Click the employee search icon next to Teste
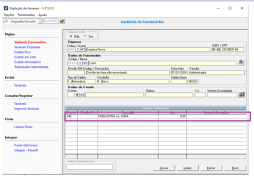The width and height of the screenshot is (254, 179). pyautogui.click(x=241, y=62)
